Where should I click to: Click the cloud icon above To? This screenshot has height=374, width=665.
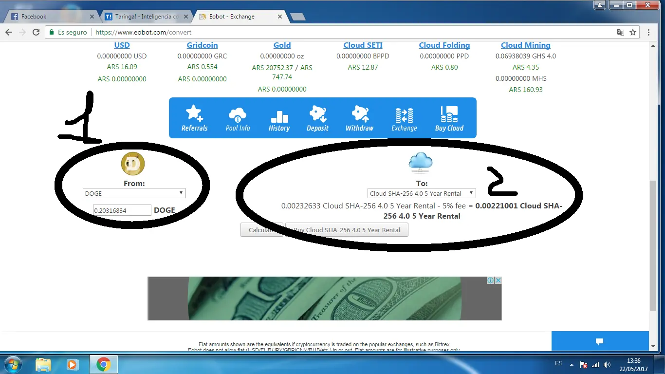point(421,163)
